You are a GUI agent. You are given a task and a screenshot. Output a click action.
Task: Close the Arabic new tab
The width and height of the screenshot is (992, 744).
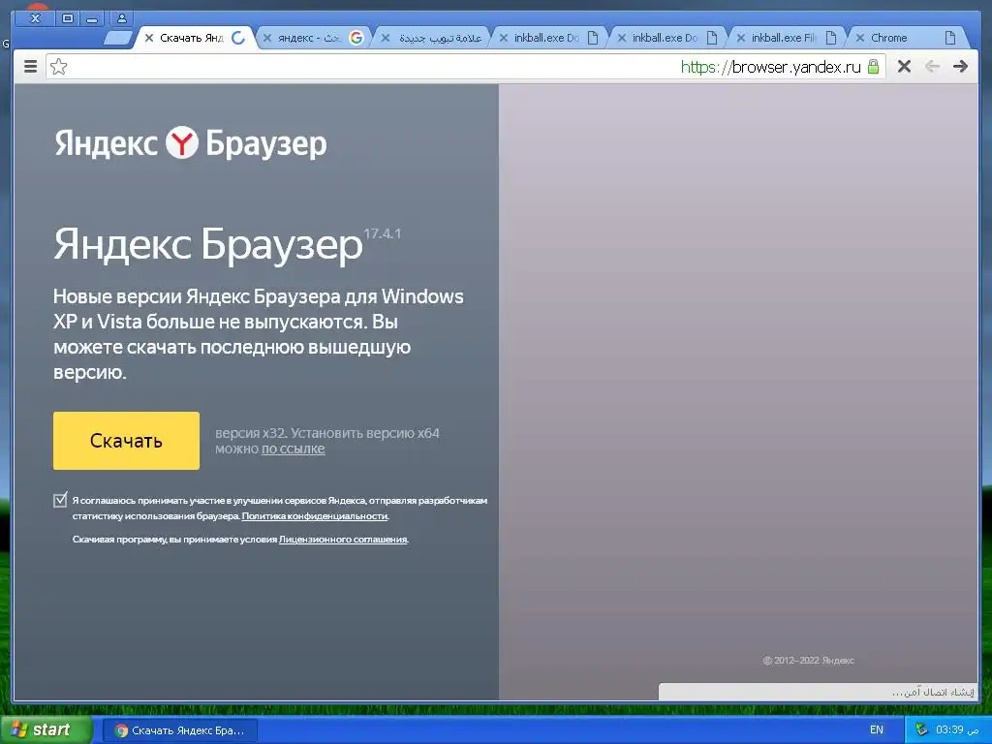[385, 38]
